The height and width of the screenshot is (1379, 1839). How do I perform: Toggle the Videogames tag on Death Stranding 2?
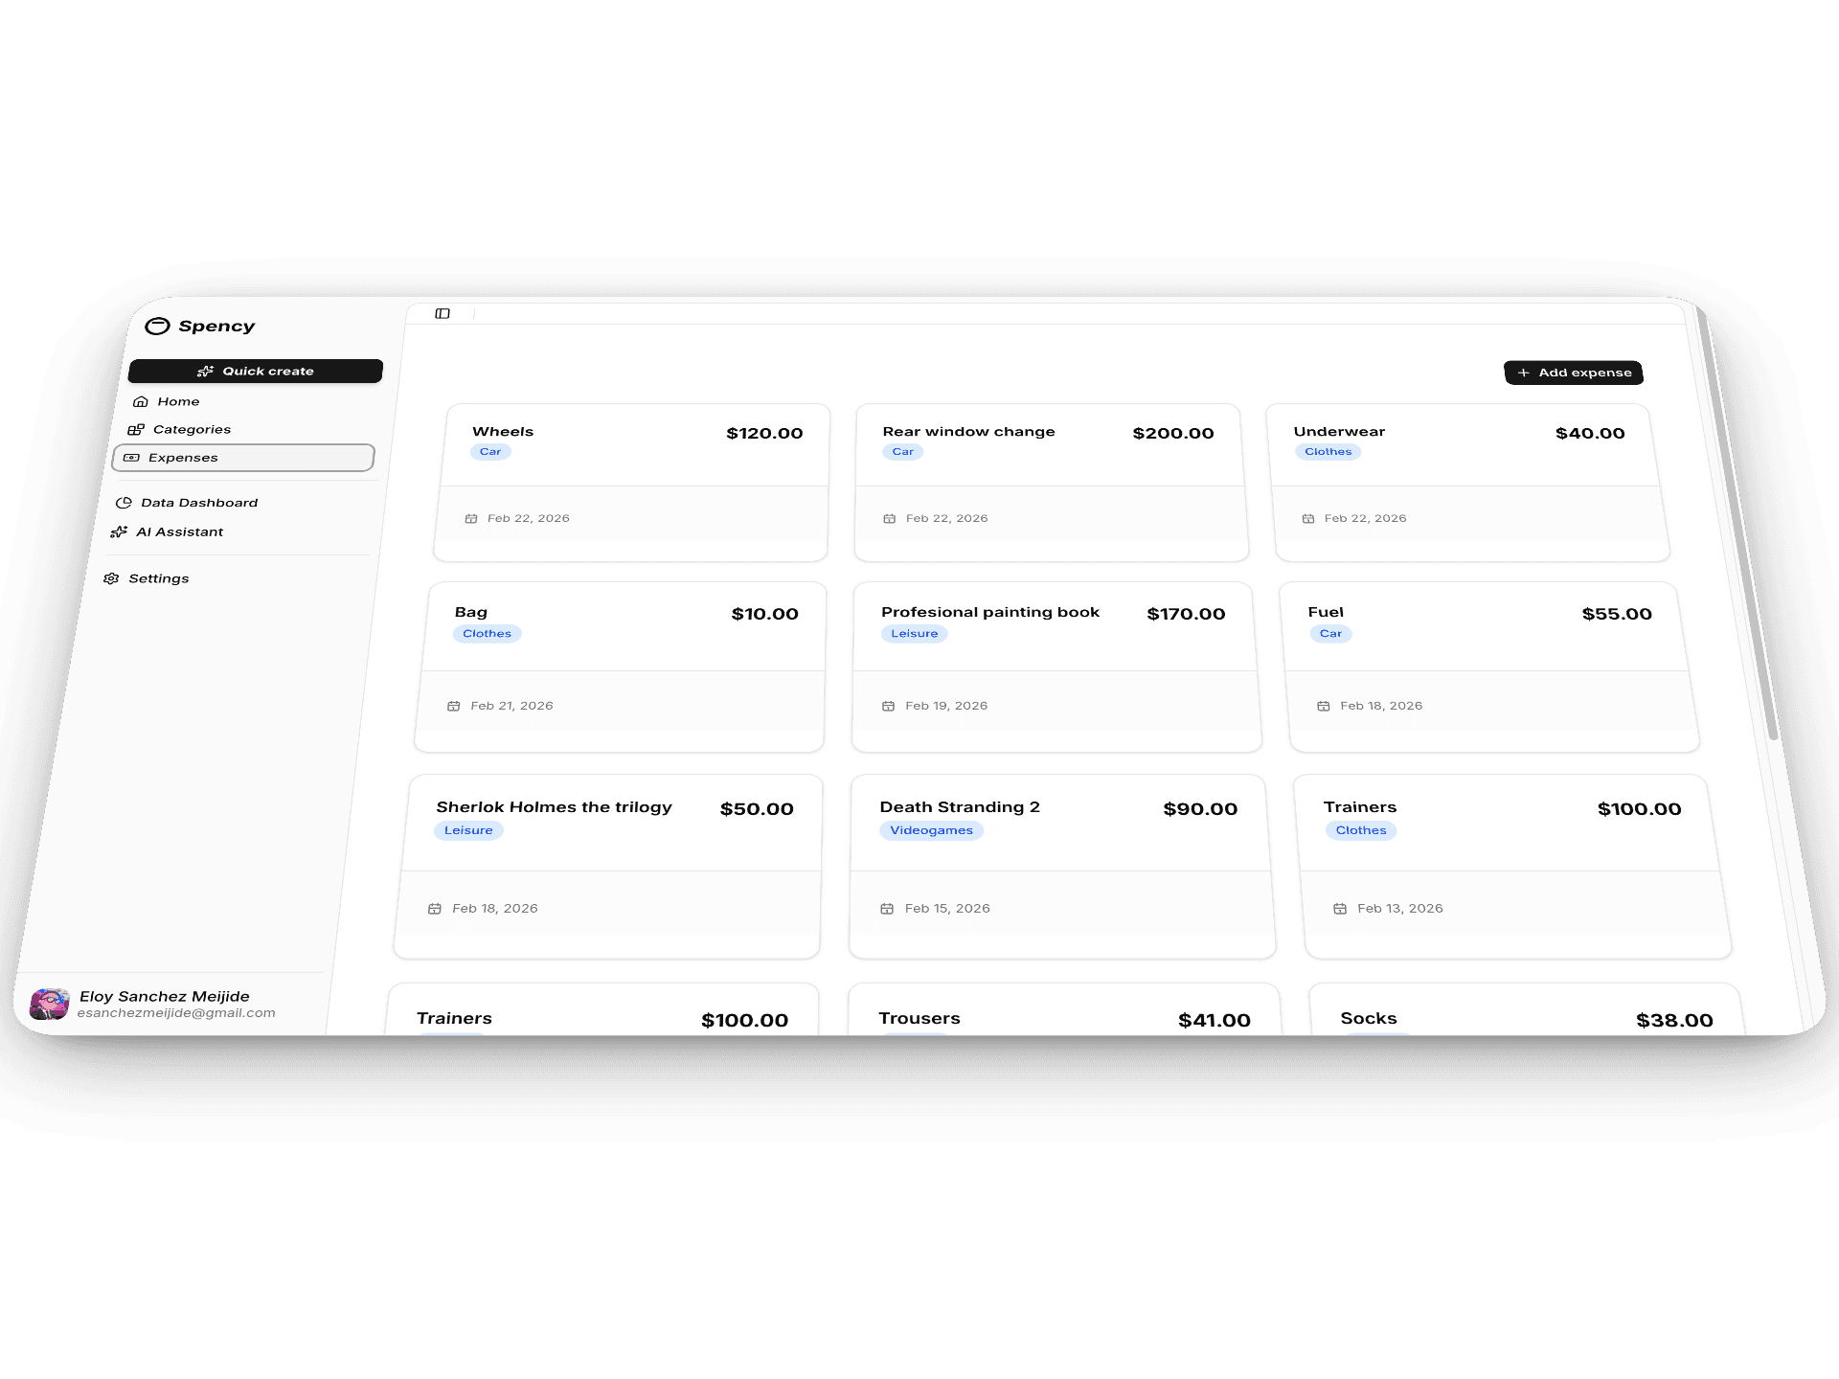tap(930, 830)
